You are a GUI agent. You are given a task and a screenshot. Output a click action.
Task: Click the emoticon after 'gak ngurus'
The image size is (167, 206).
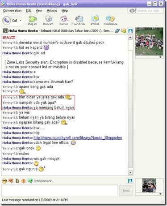pos(42,169)
